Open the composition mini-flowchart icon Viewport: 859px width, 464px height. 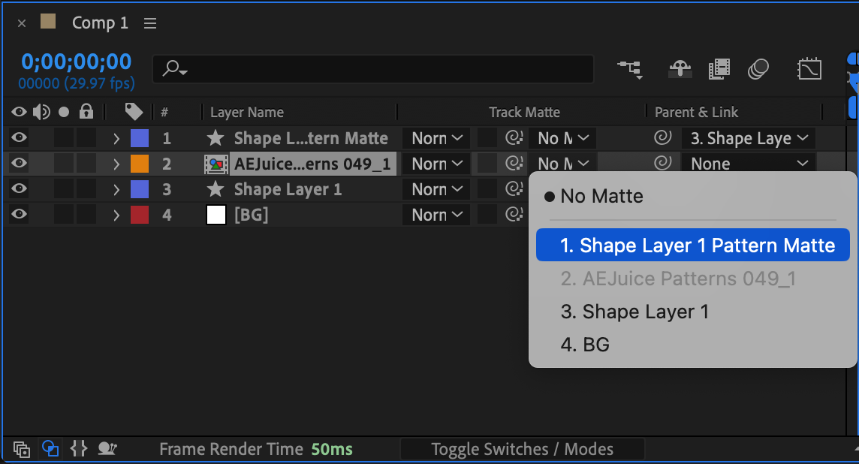629,69
